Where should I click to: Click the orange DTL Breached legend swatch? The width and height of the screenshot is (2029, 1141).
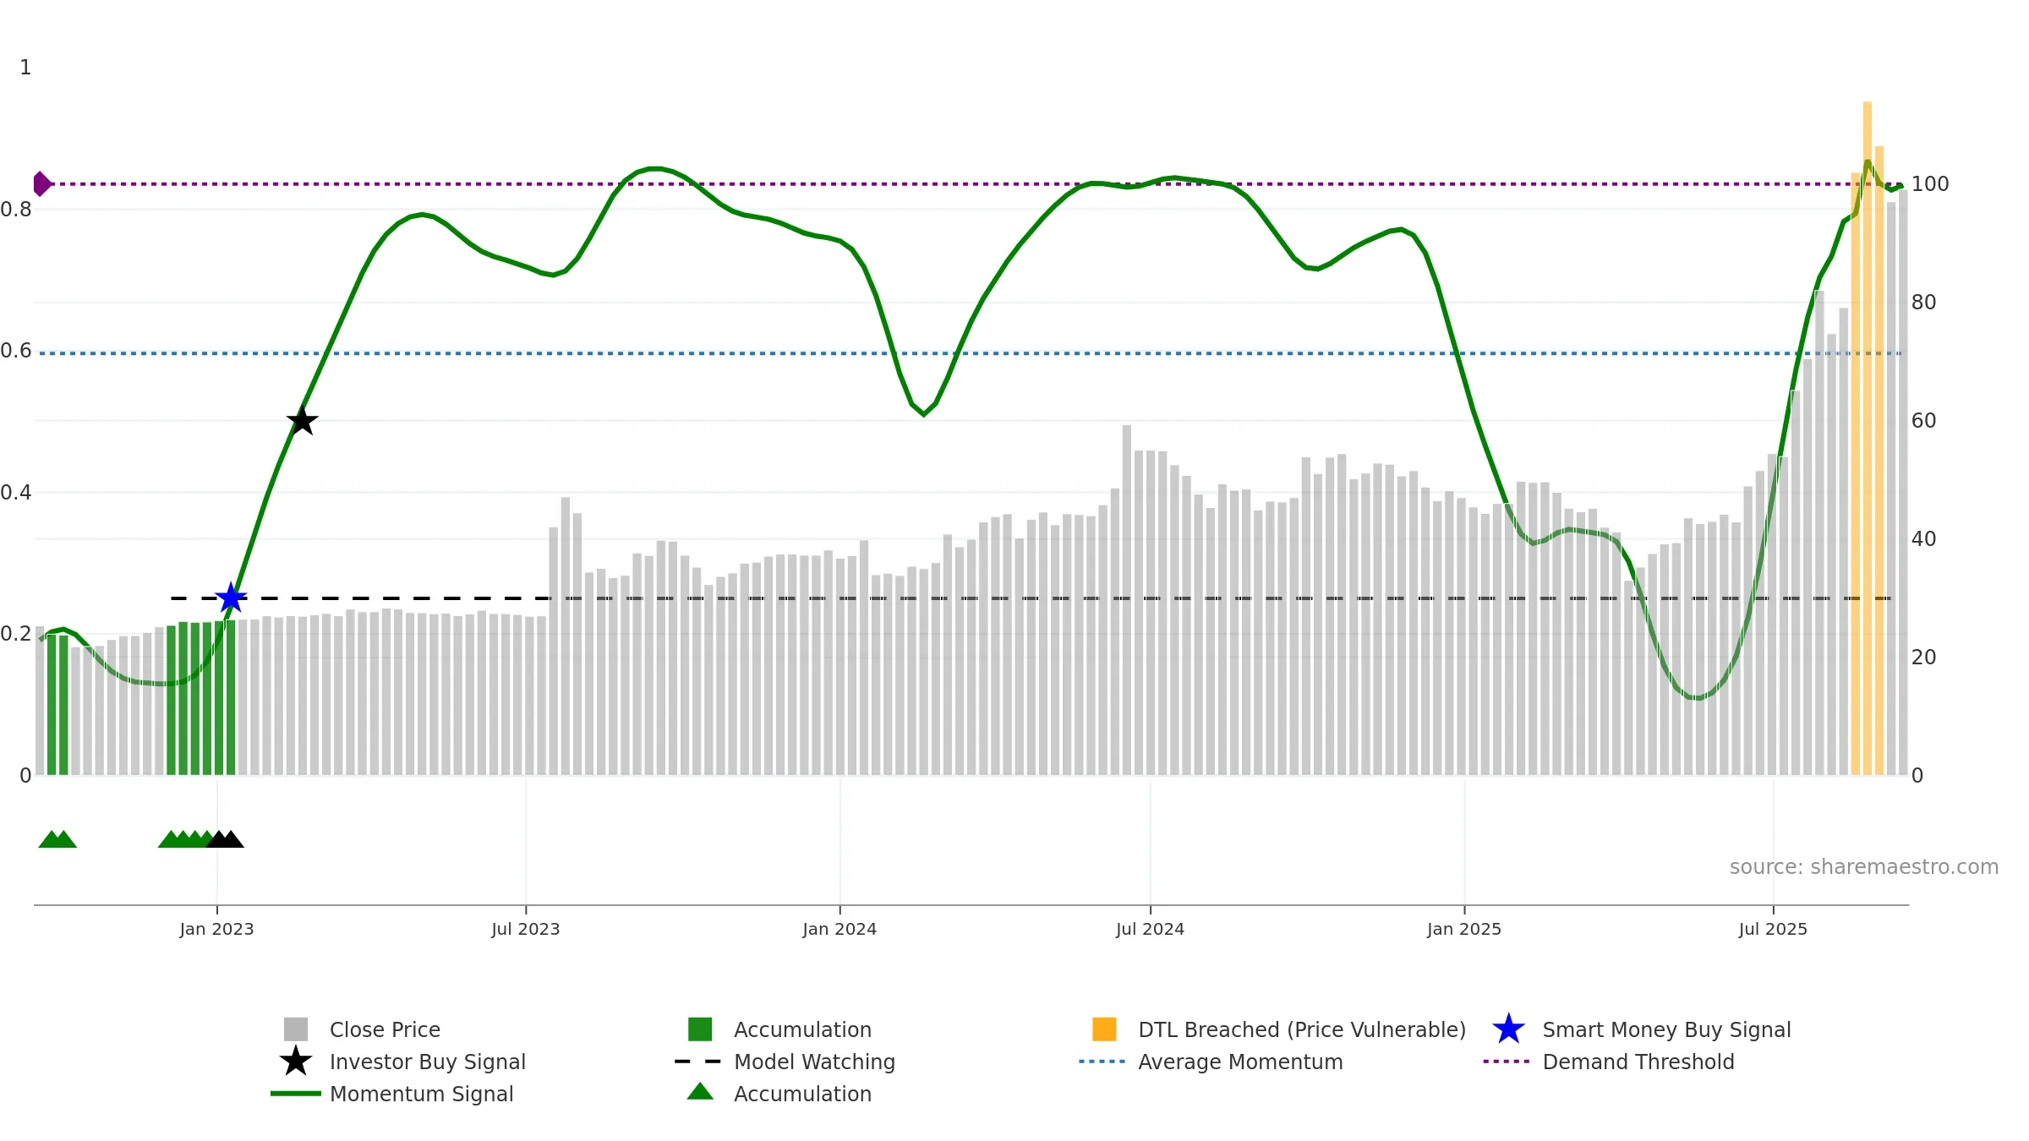(1104, 1029)
